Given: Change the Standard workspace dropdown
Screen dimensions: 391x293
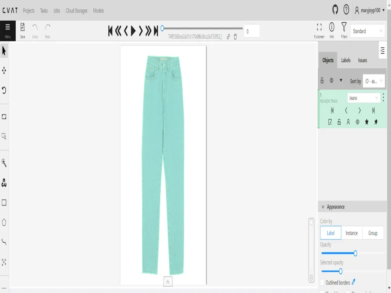Looking at the screenshot, I should point(368,31).
